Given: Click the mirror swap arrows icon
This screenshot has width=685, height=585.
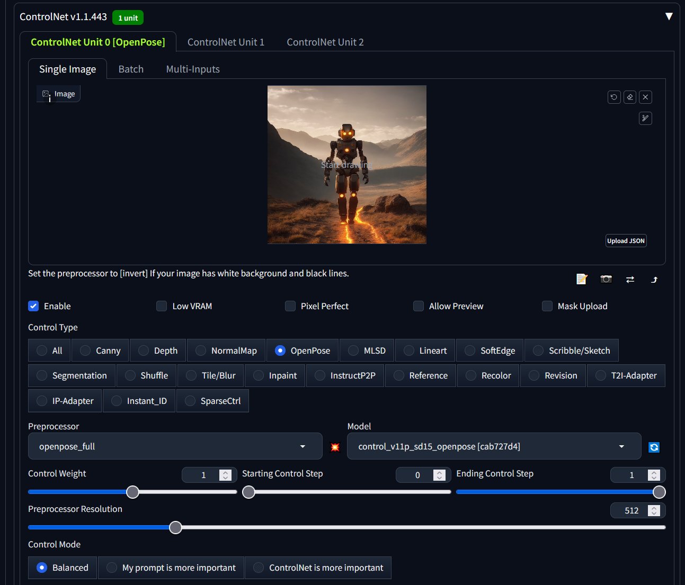Looking at the screenshot, I should [x=630, y=280].
